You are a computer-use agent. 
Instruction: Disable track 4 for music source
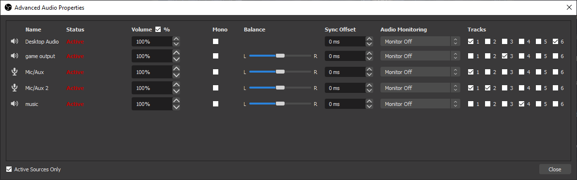[x=521, y=104]
